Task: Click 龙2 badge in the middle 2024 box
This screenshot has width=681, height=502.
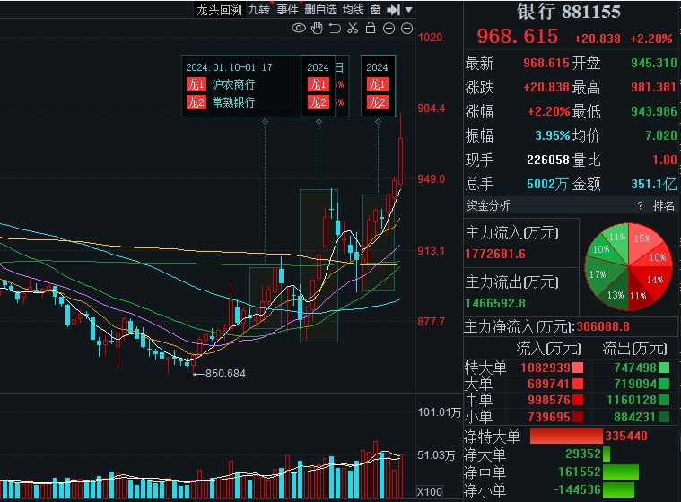Action: click(318, 102)
